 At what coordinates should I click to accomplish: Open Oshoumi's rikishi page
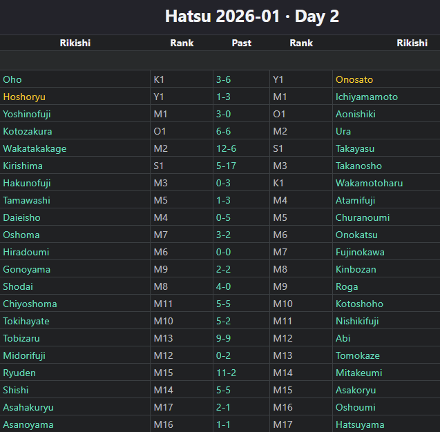[x=356, y=408]
